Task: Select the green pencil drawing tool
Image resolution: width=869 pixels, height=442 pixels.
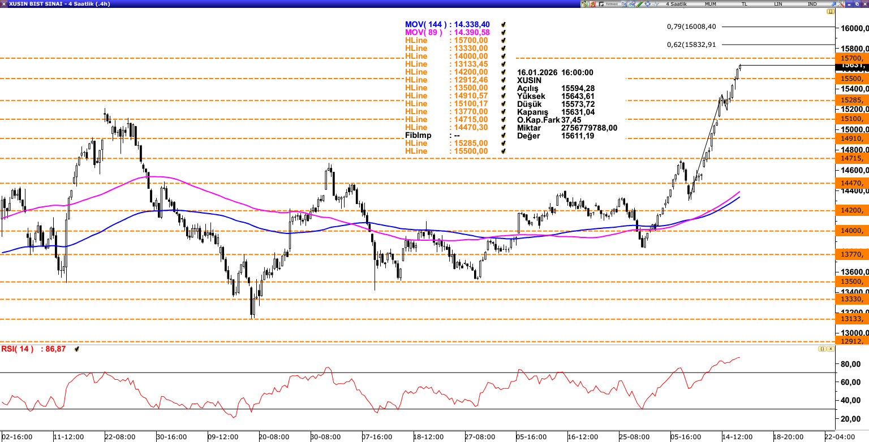Action: pyautogui.click(x=640, y=4)
